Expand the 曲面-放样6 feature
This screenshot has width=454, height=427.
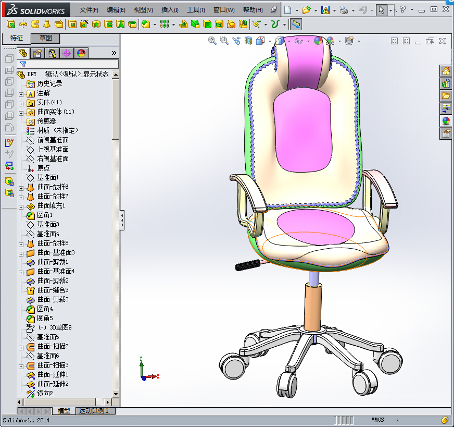pos(21,188)
